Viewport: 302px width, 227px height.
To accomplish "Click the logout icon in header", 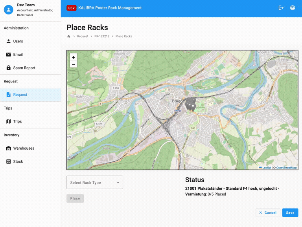I will click(x=281, y=8).
